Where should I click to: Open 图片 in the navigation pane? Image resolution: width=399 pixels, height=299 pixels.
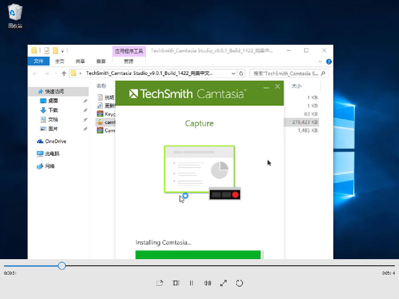click(x=53, y=129)
